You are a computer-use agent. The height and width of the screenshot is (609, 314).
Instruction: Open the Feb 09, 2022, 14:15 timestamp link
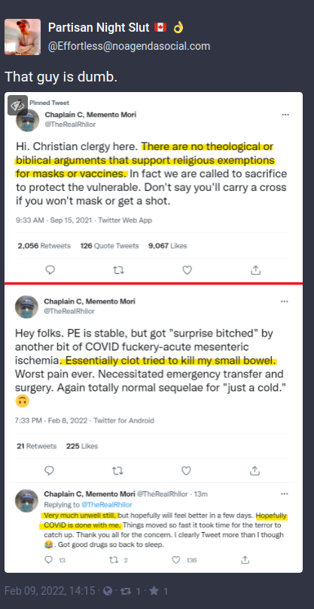point(49,591)
